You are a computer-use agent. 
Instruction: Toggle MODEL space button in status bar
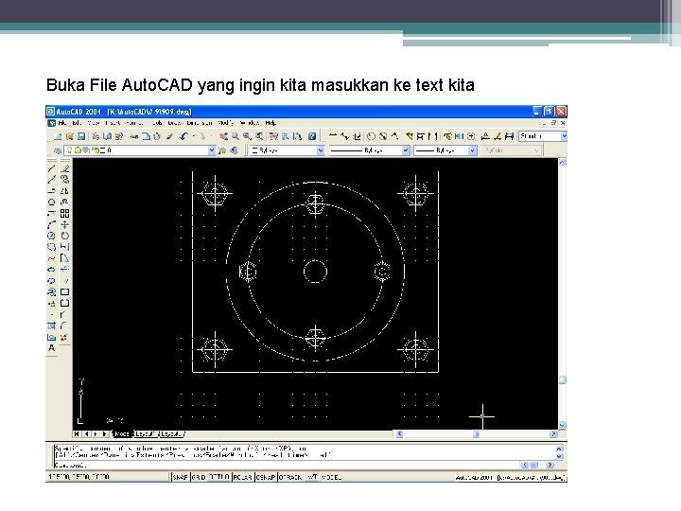pyautogui.click(x=332, y=477)
